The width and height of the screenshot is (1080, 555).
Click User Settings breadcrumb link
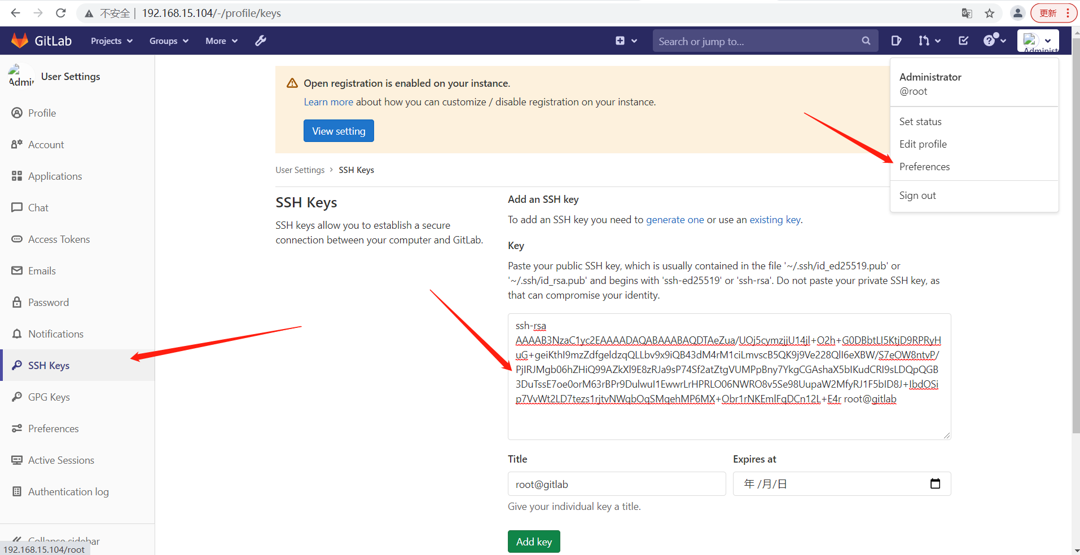point(300,170)
